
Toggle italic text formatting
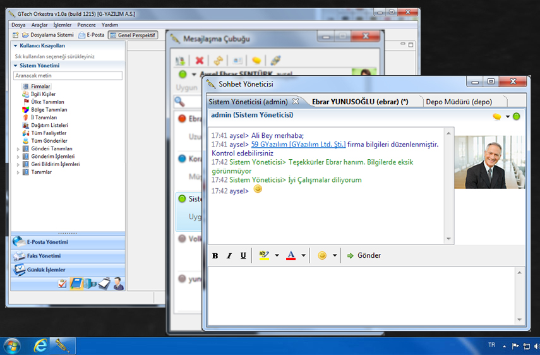tap(229, 256)
